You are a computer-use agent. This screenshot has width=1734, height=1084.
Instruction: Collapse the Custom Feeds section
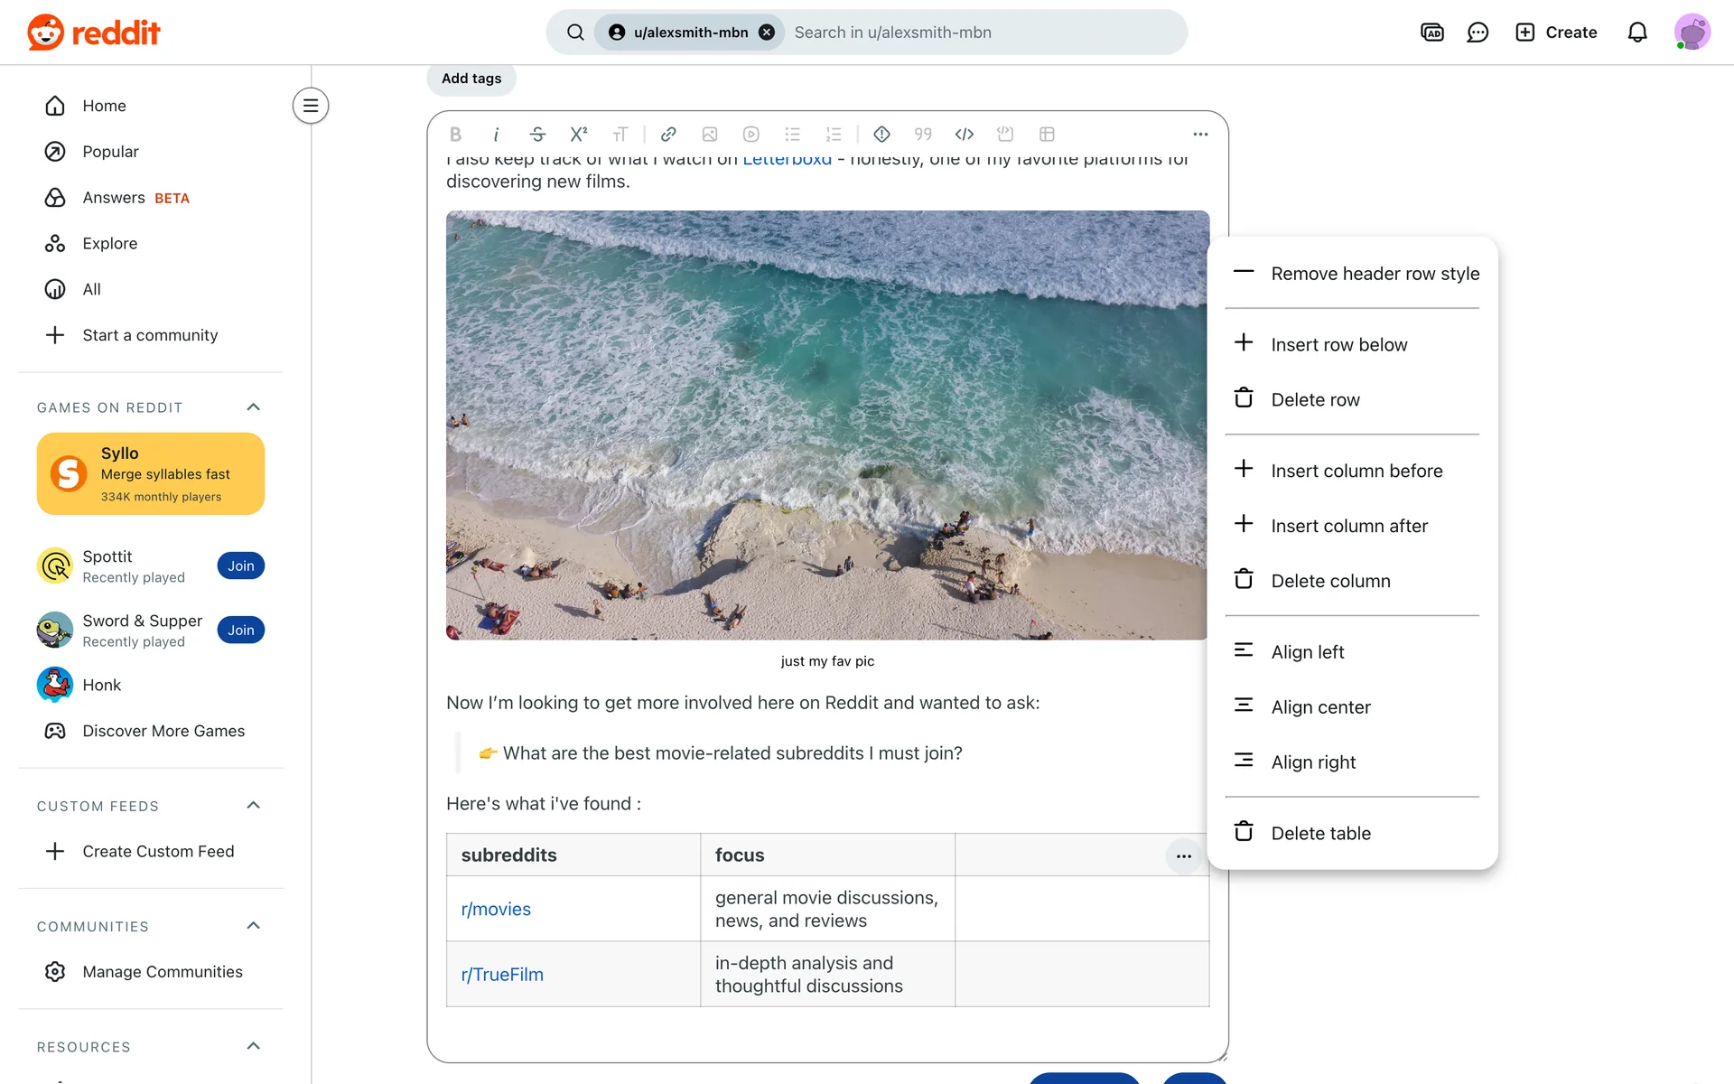253,806
